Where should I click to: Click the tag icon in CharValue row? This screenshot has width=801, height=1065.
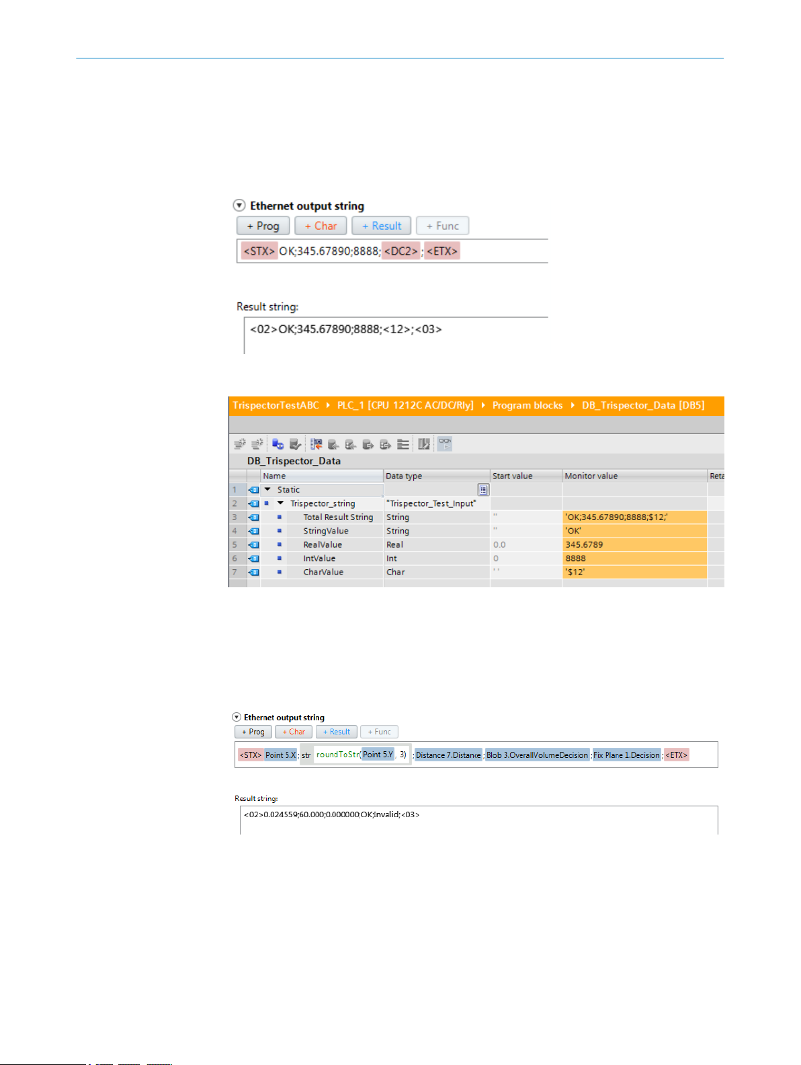click(254, 572)
